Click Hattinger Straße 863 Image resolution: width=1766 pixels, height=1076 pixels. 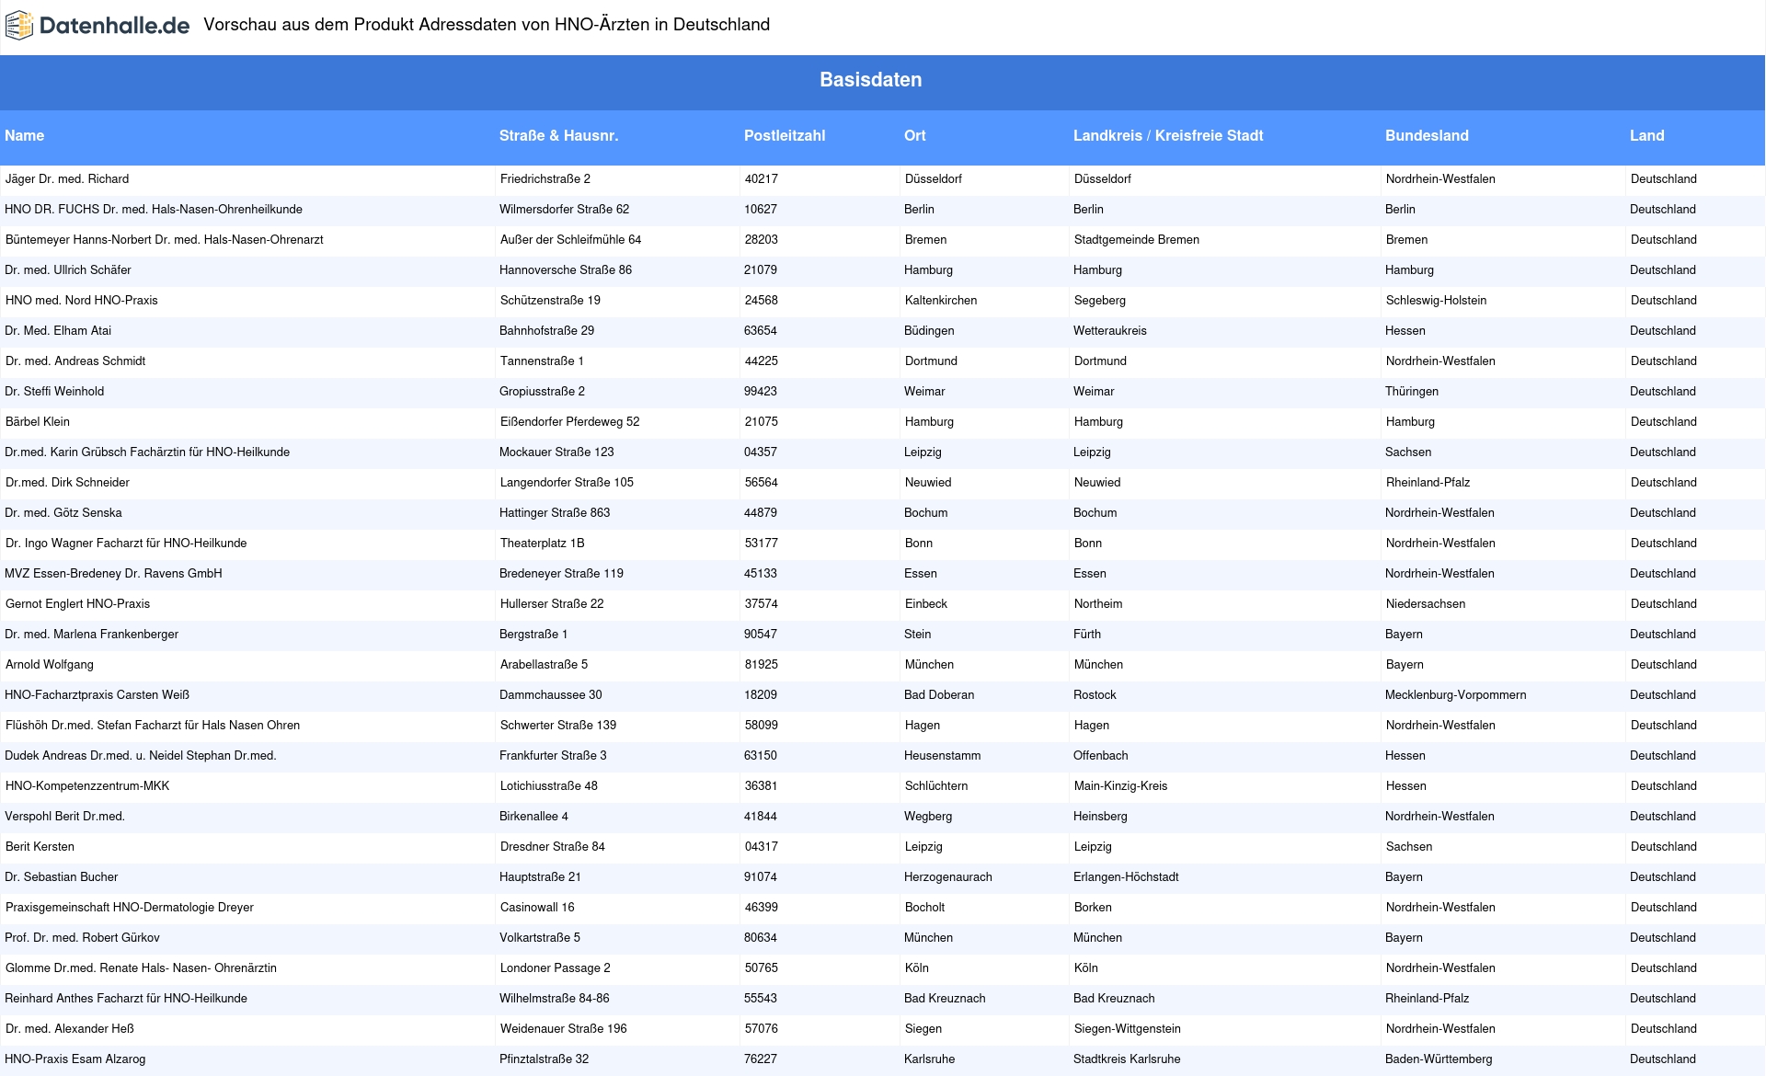click(555, 513)
